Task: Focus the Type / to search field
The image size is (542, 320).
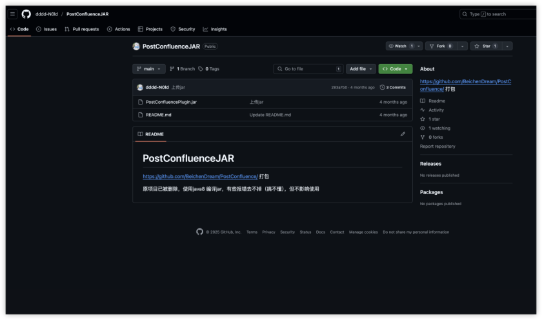Action: pos(497,14)
